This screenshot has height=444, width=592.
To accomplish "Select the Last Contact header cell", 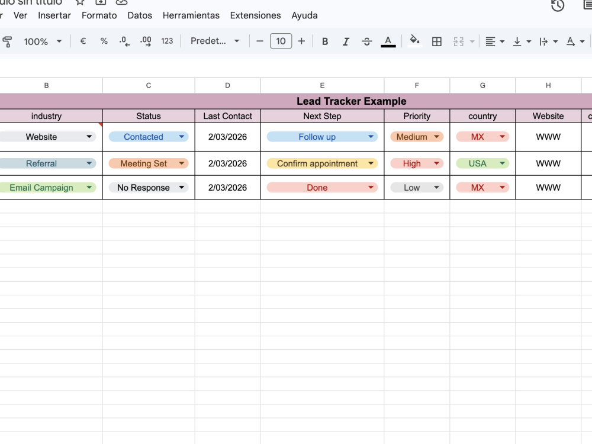I will click(x=228, y=116).
